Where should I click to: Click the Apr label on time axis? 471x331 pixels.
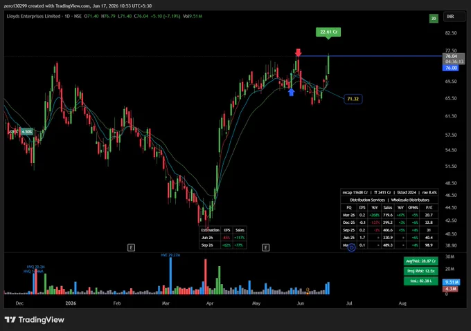(210, 303)
